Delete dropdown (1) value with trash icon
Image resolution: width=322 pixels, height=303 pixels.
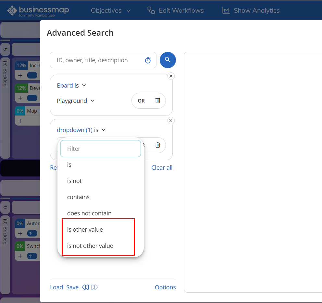157,145
